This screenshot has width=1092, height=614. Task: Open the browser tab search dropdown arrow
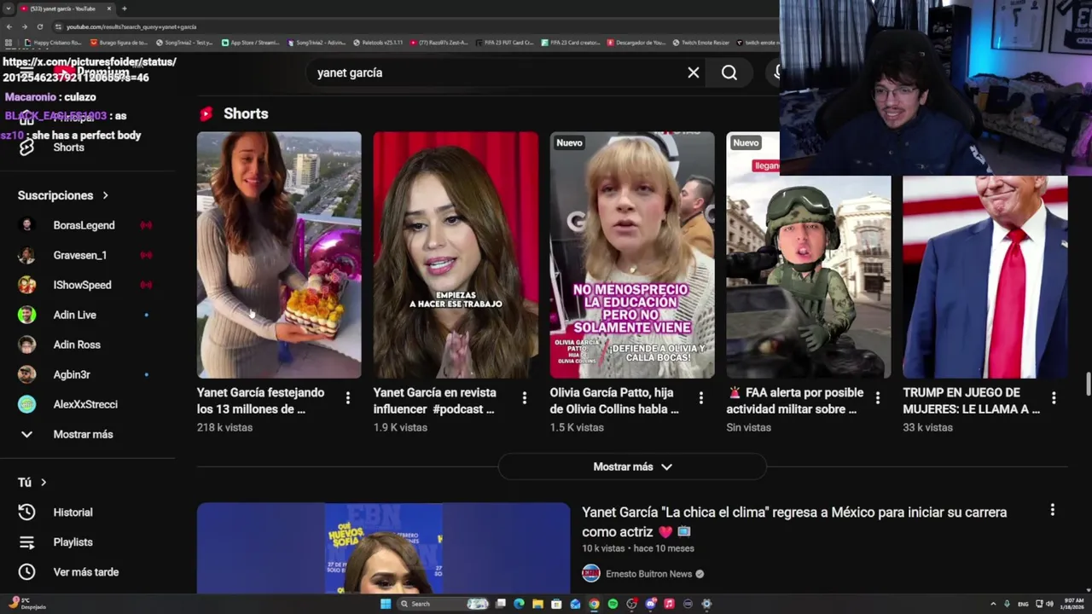pos(9,9)
